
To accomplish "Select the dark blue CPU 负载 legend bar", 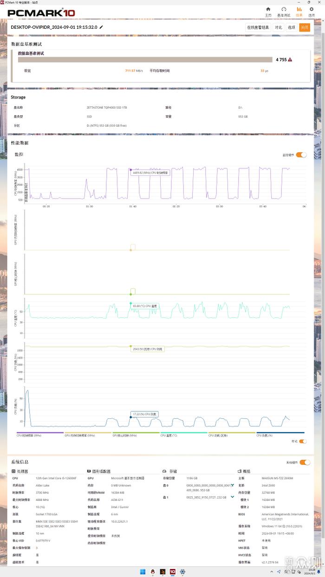I will point(280,433).
